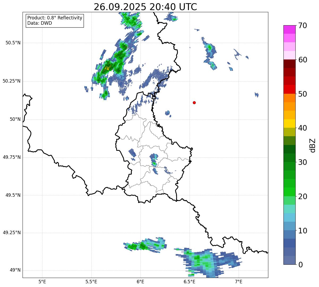Click the "Product: 0.8° Reflectivity" label
The image size is (319, 287).
55,18
